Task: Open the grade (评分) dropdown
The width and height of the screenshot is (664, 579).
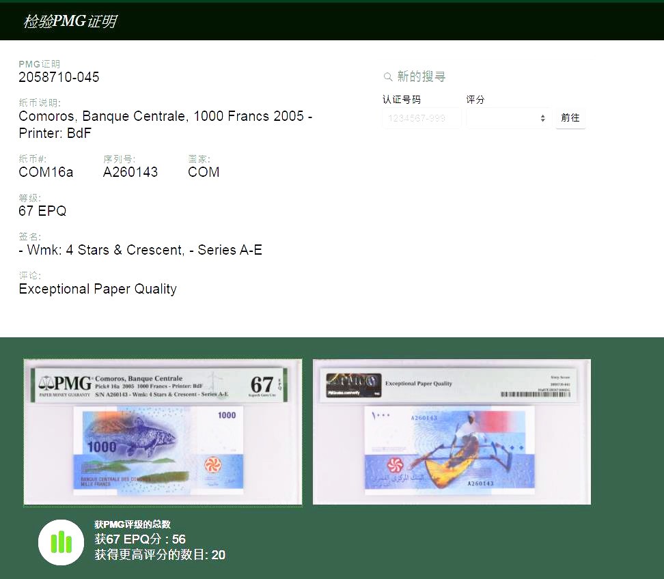Action: (508, 118)
